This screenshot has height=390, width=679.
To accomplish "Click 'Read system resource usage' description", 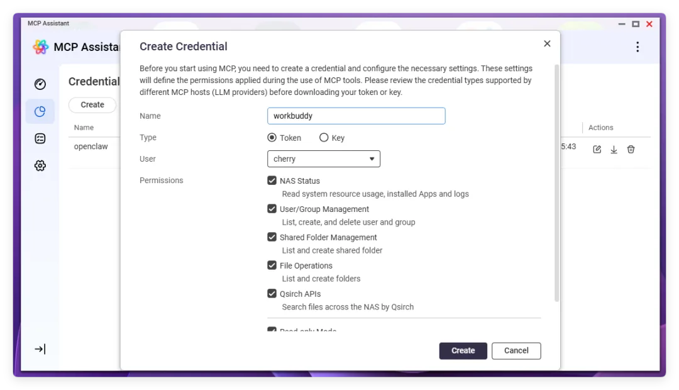I will [x=375, y=194].
